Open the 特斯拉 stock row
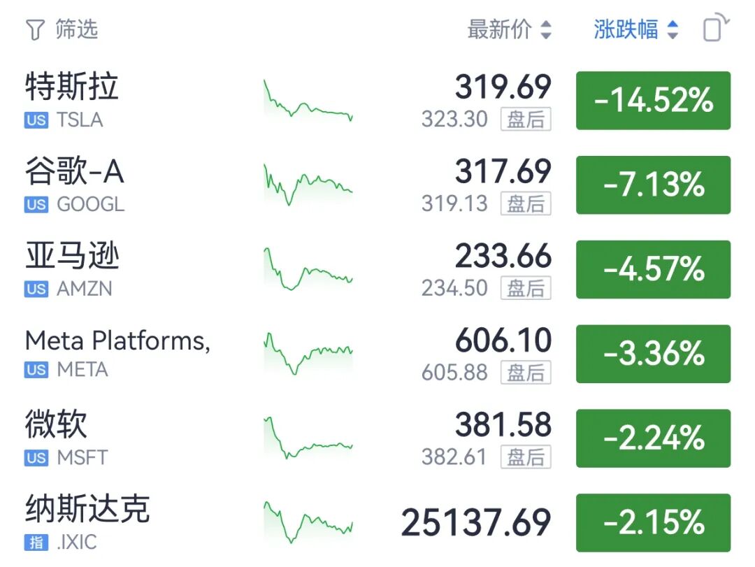This screenshot has height=567, width=755. coord(377,100)
